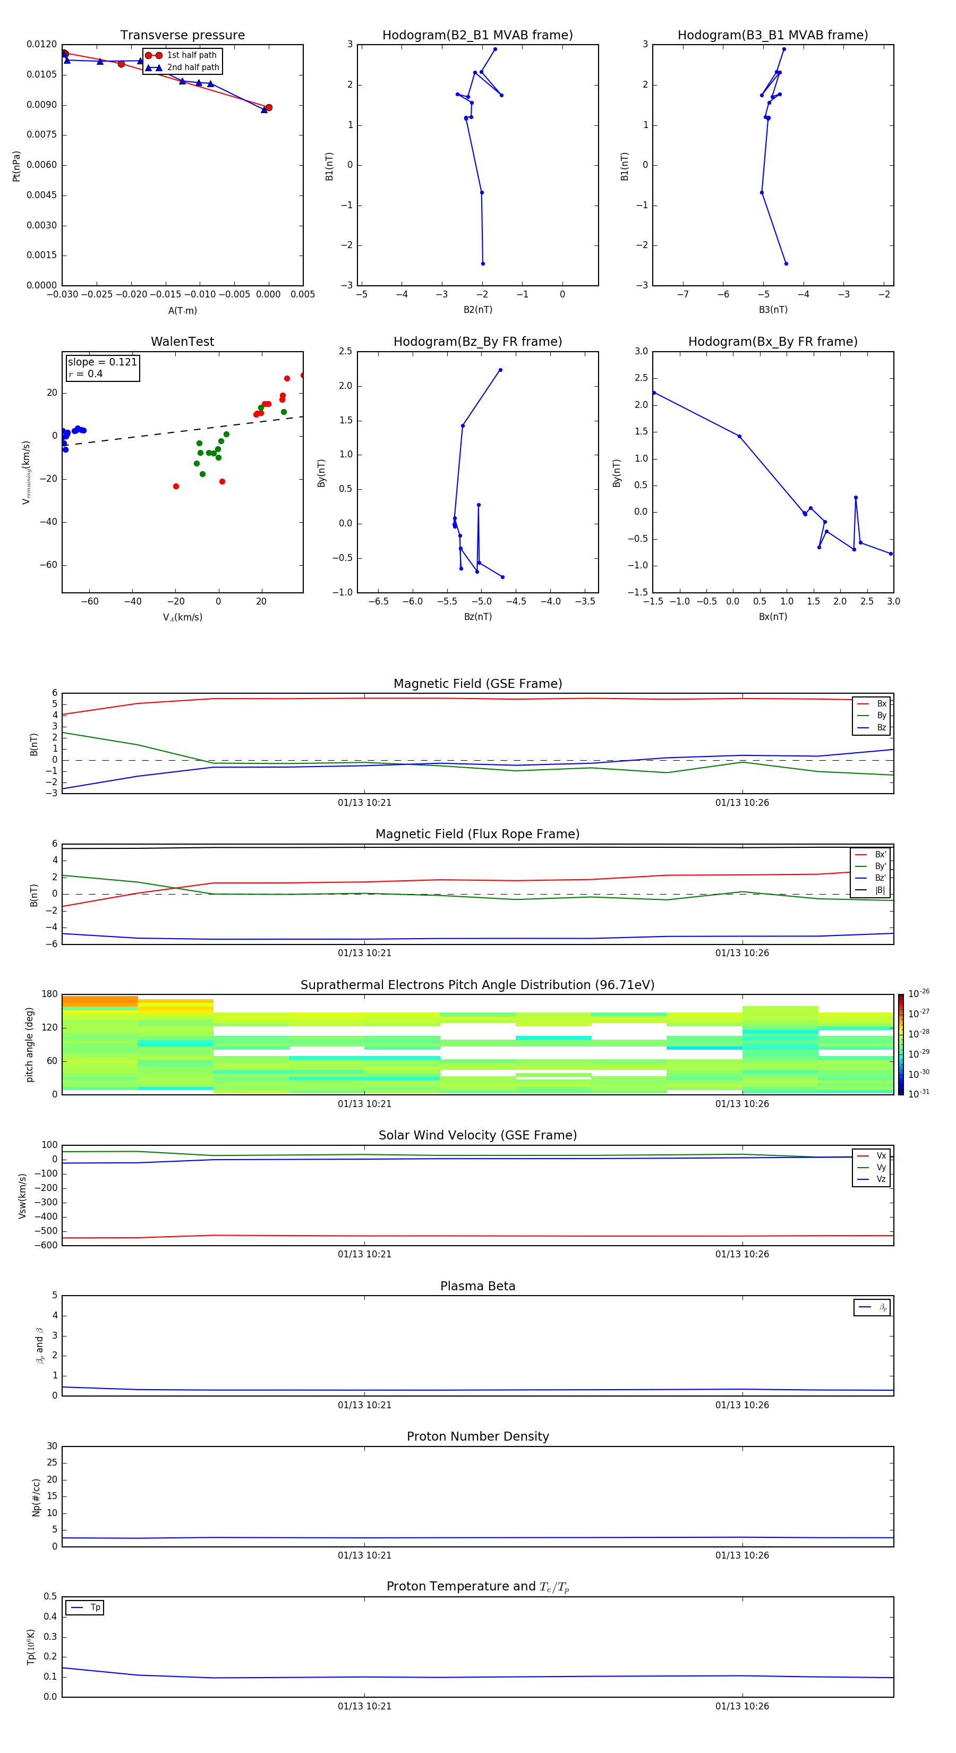Image resolution: width=956 pixels, height=1753 pixels.
Task: Click the red point at A=0 in Transverse pressure
Action: click(269, 107)
